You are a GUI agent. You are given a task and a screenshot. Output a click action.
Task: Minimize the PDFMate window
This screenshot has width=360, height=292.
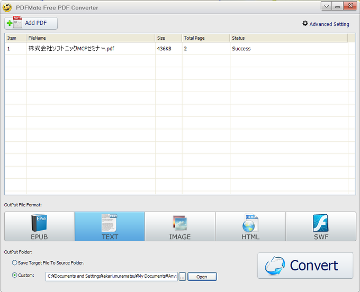tap(338, 6)
